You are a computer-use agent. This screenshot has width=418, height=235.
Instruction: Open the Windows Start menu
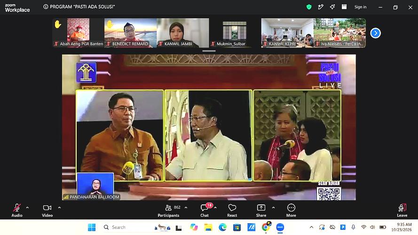point(92,227)
